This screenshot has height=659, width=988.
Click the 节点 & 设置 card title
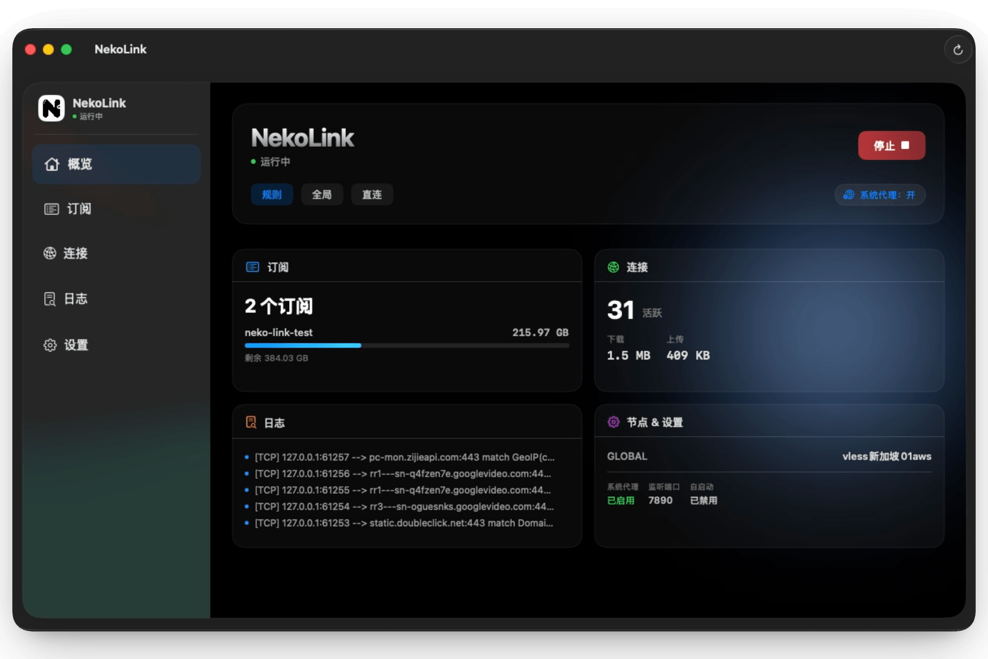655,423
